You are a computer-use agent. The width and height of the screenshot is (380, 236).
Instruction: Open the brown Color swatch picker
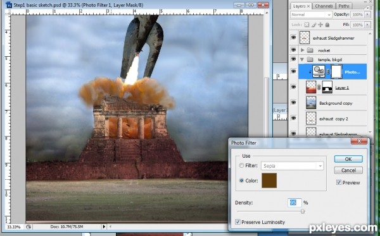[269, 180]
